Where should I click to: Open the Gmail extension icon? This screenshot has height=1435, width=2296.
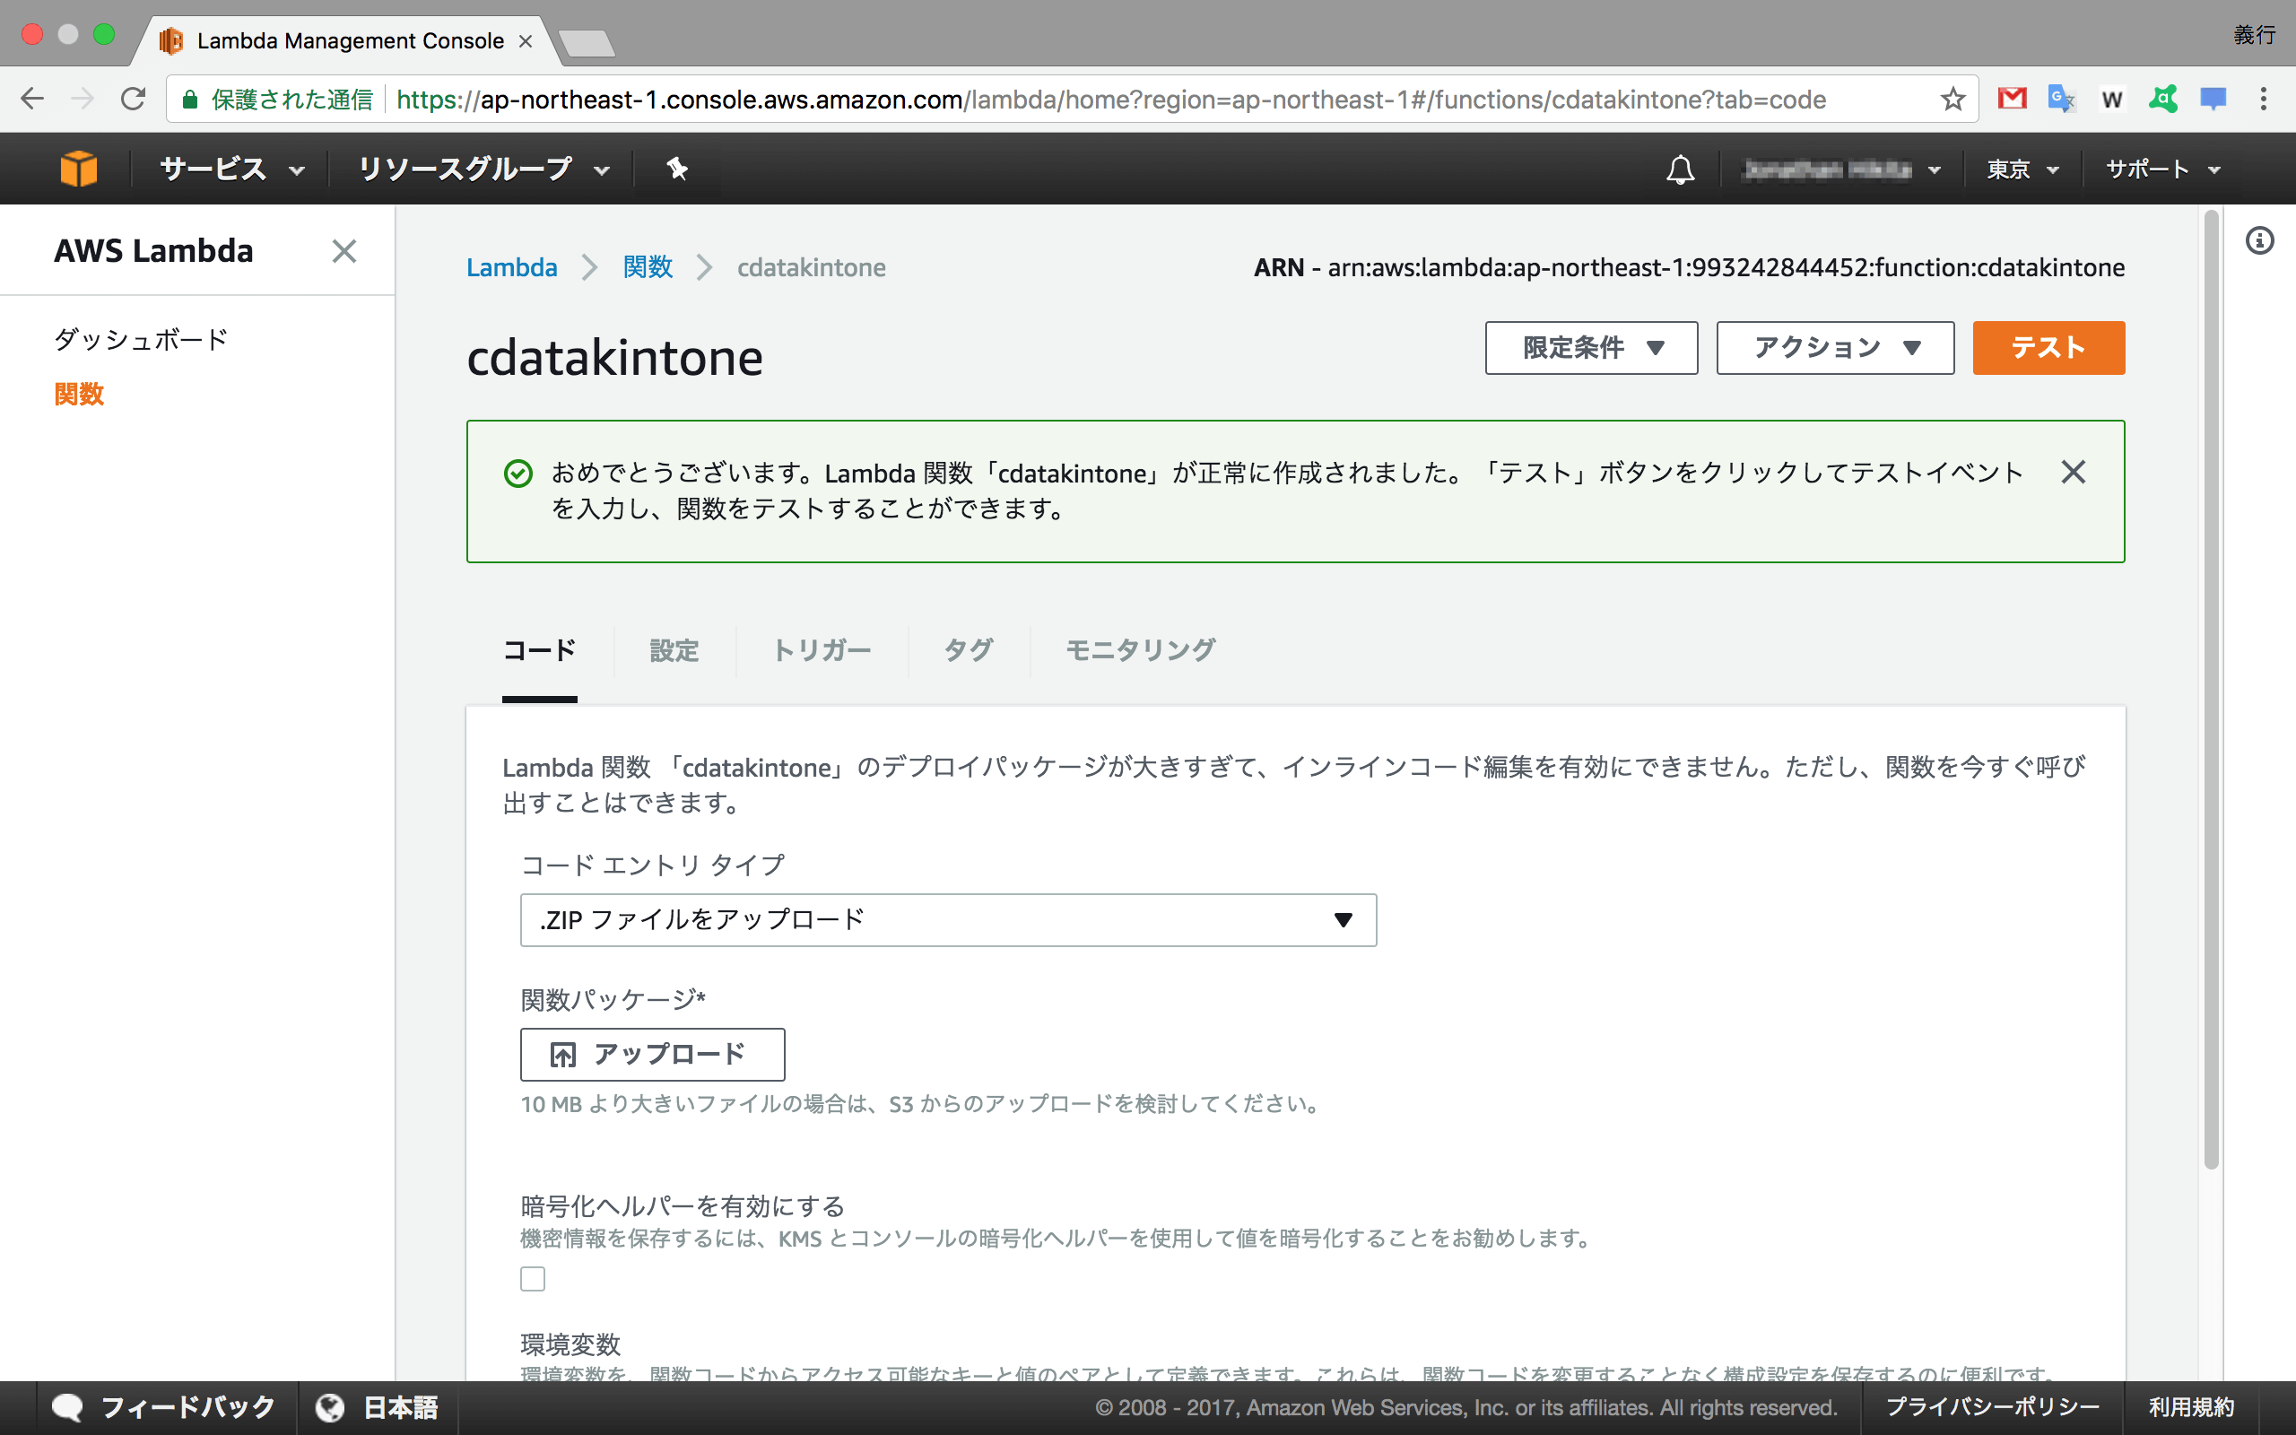pyautogui.click(x=2013, y=98)
